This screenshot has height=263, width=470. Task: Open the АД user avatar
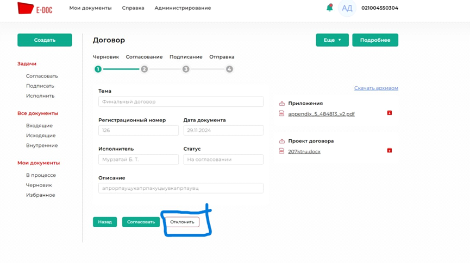tap(347, 8)
